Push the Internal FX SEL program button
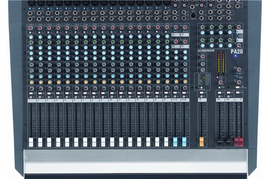 tap(201, 88)
